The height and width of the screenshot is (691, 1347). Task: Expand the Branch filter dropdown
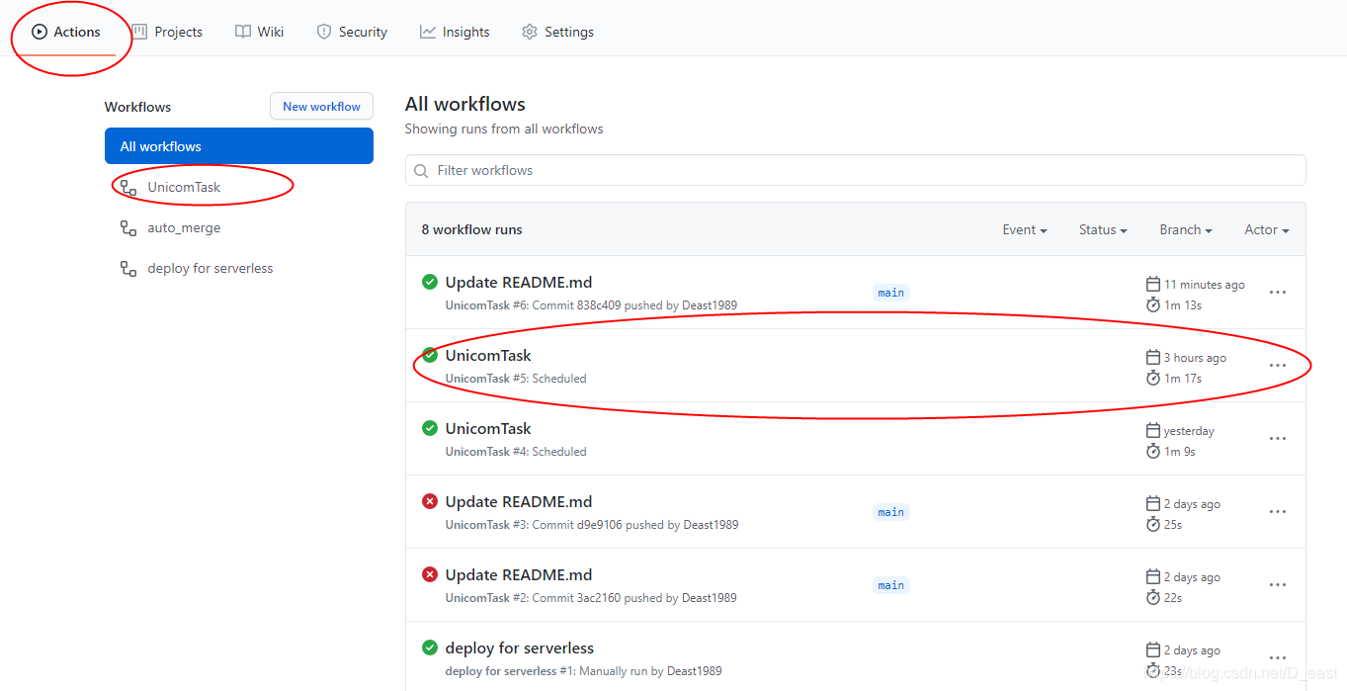click(x=1186, y=229)
